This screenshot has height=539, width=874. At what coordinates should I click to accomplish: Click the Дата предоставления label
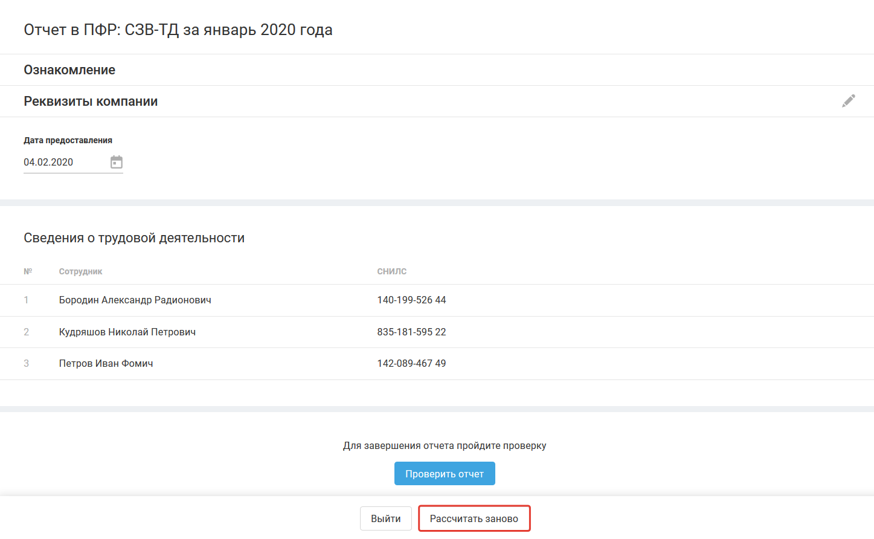point(68,140)
